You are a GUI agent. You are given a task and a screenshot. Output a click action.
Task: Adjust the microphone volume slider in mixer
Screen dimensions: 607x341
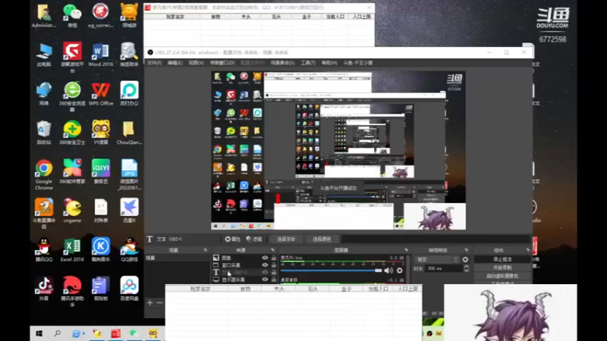coord(332,271)
